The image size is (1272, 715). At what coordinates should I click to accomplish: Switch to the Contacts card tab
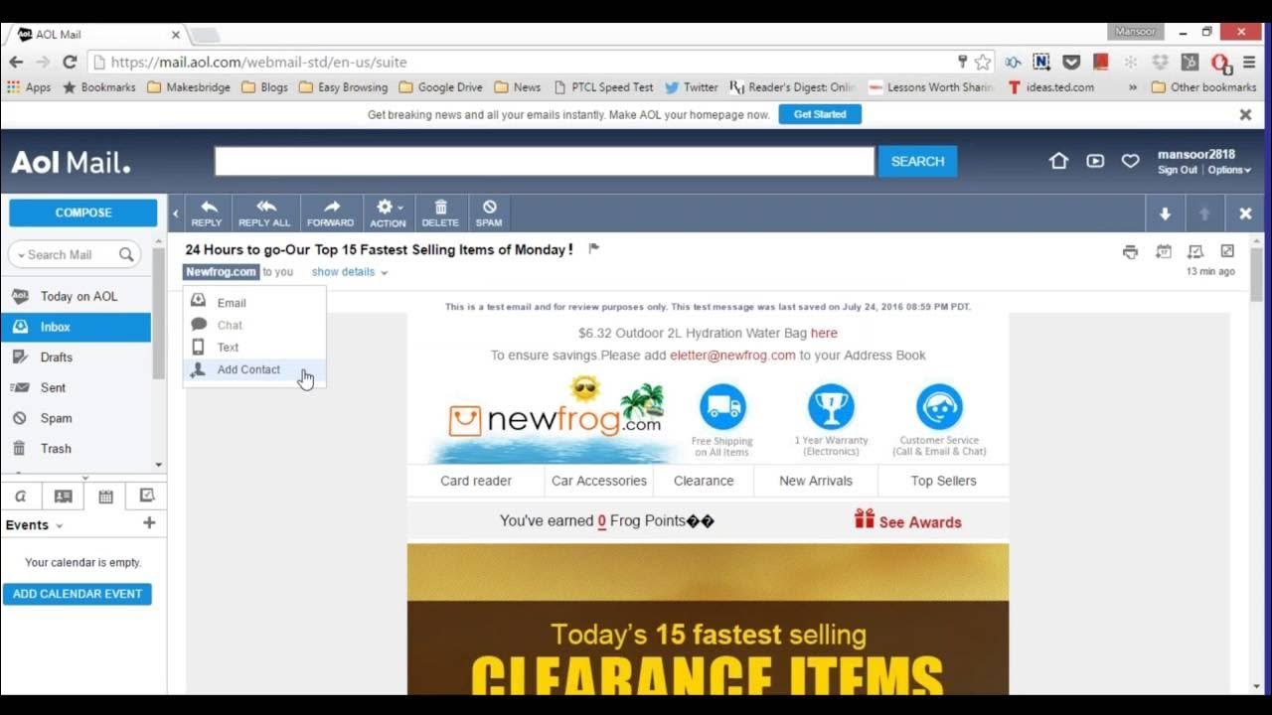pyautogui.click(x=63, y=496)
